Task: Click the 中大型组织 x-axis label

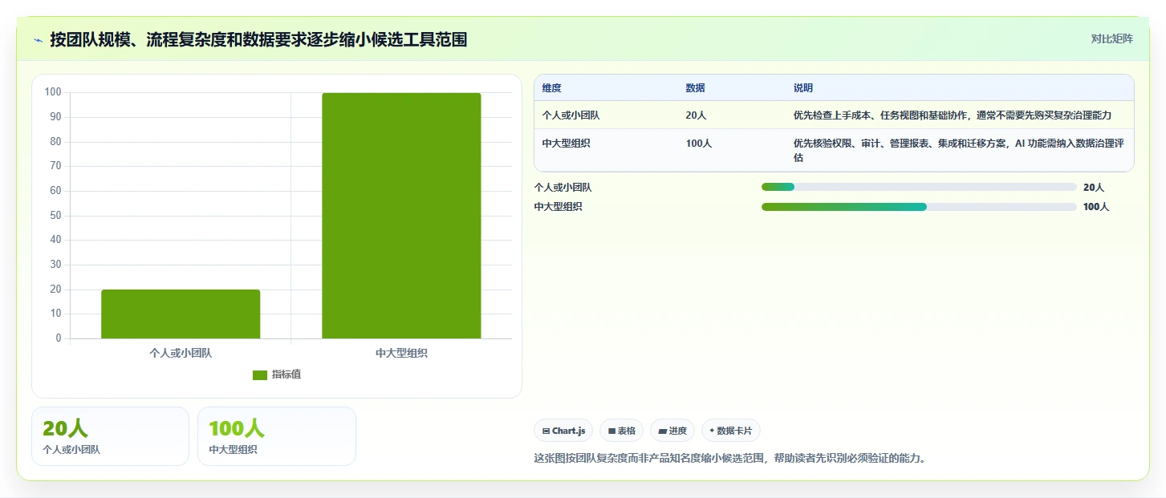Action: [401, 353]
